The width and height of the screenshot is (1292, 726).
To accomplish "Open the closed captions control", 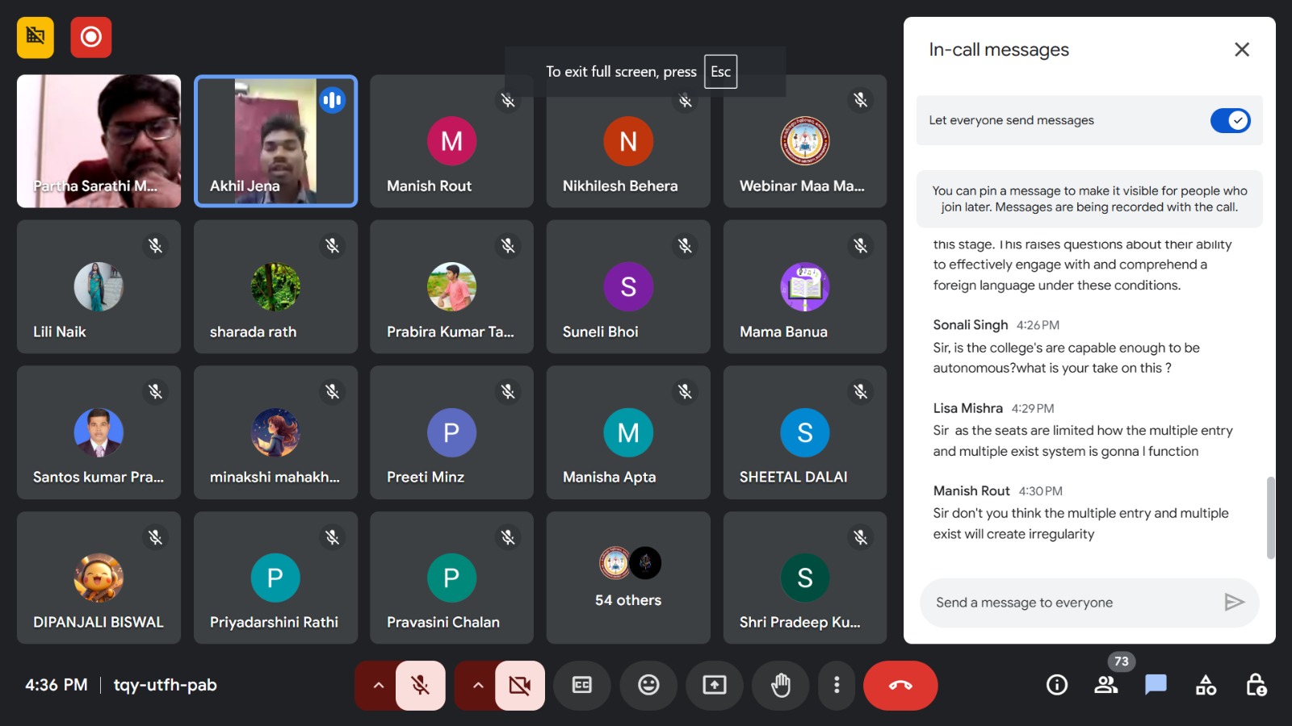I will (581, 685).
